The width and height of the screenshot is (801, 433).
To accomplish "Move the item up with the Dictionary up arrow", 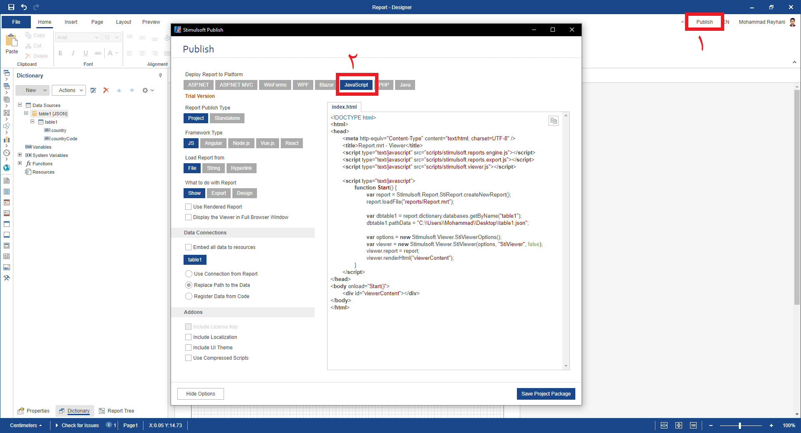I will point(119,90).
